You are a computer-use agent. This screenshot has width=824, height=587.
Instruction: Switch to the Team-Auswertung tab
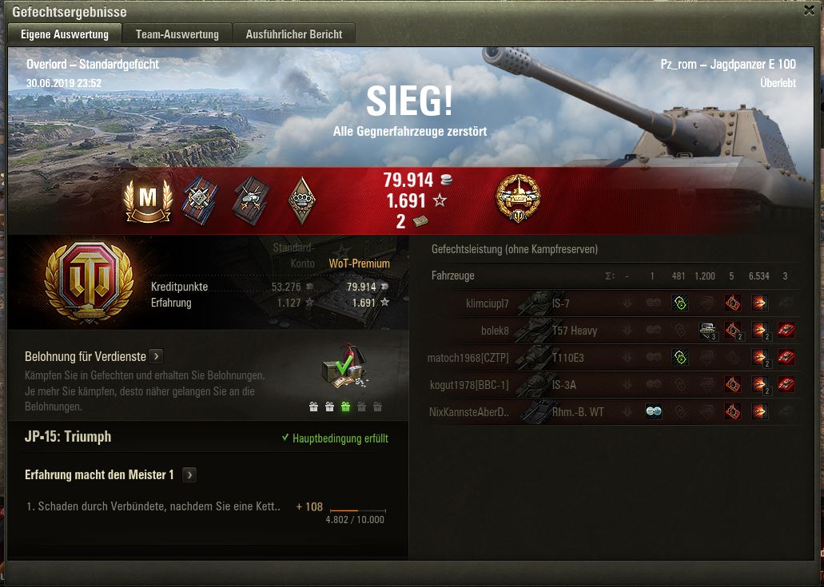click(x=177, y=34)
